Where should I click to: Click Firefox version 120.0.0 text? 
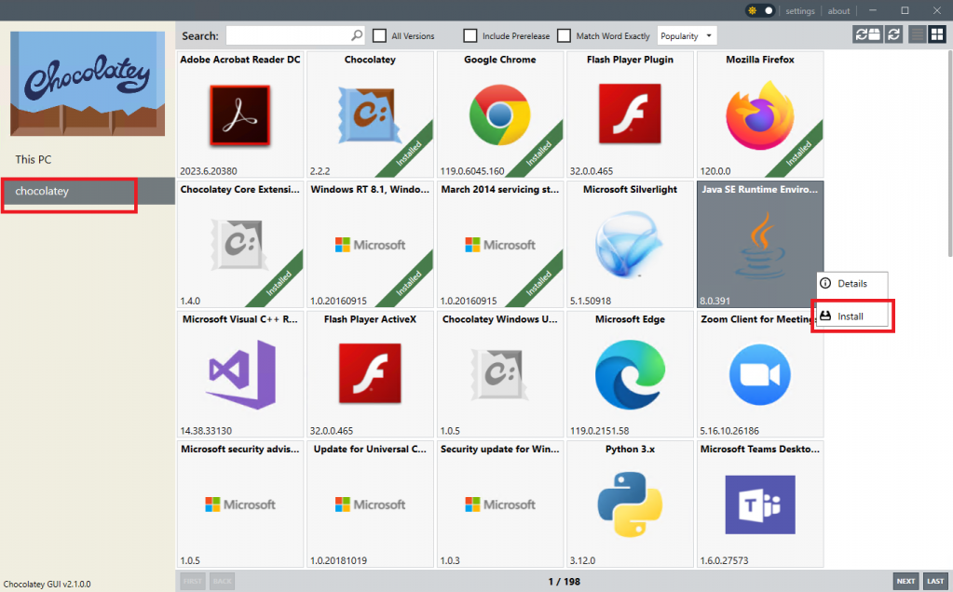(x=715, y=171)
